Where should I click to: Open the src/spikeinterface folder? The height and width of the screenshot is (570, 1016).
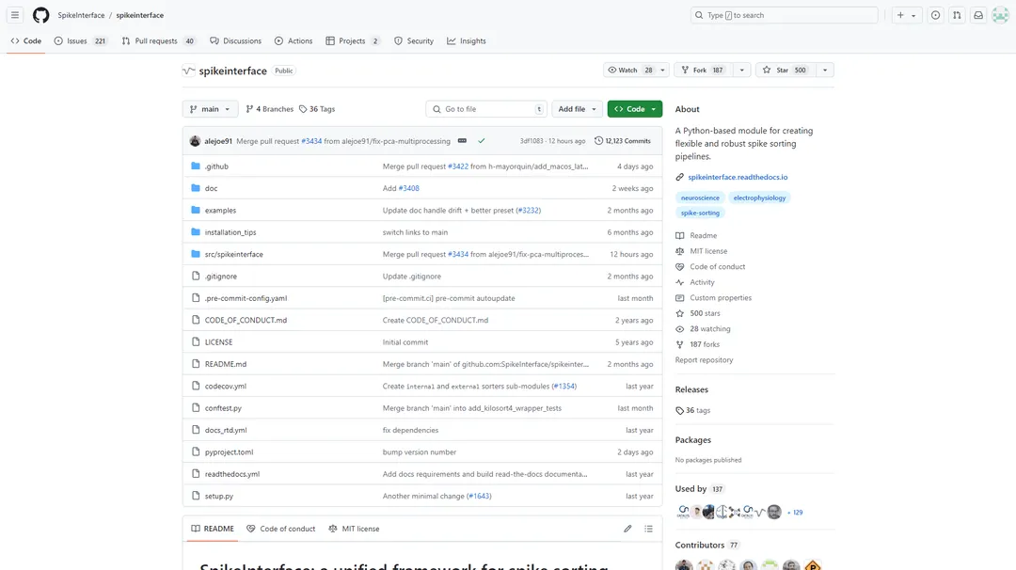pos(234,255)
